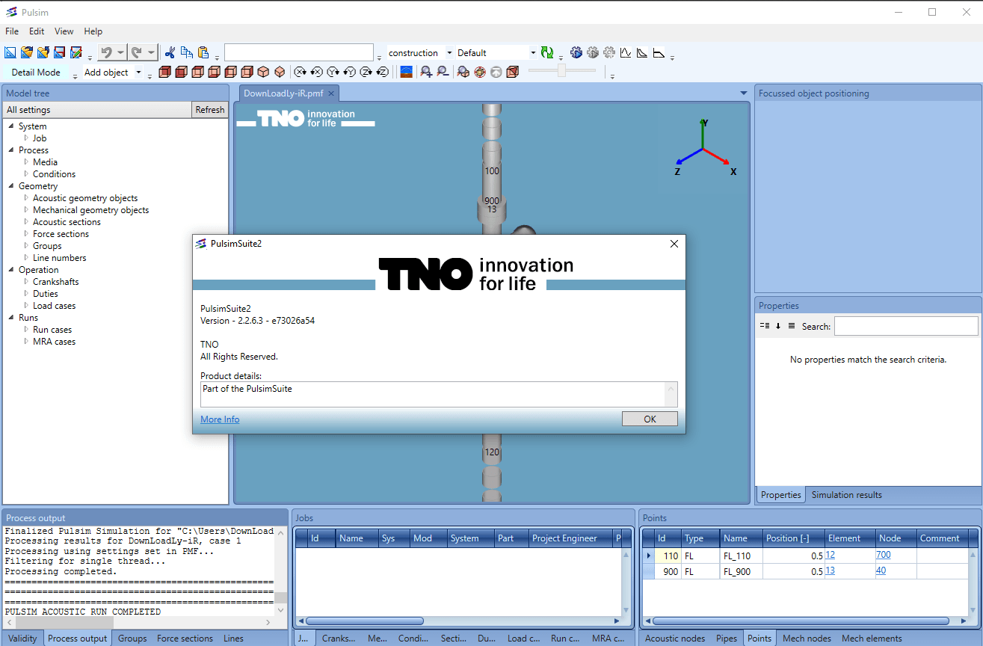This screenshot has height=646, width=983.
Task: Open the File menu
Action: coord(12,31)
